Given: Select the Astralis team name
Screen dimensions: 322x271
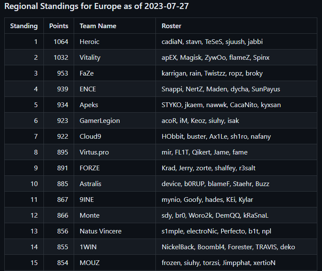Looking at the screenshot, I should pos(90,184).
